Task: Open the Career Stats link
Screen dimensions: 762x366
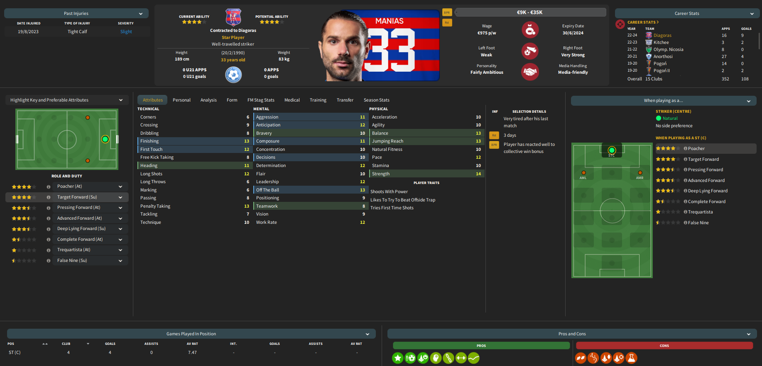Action: click(x=643, y=22)
